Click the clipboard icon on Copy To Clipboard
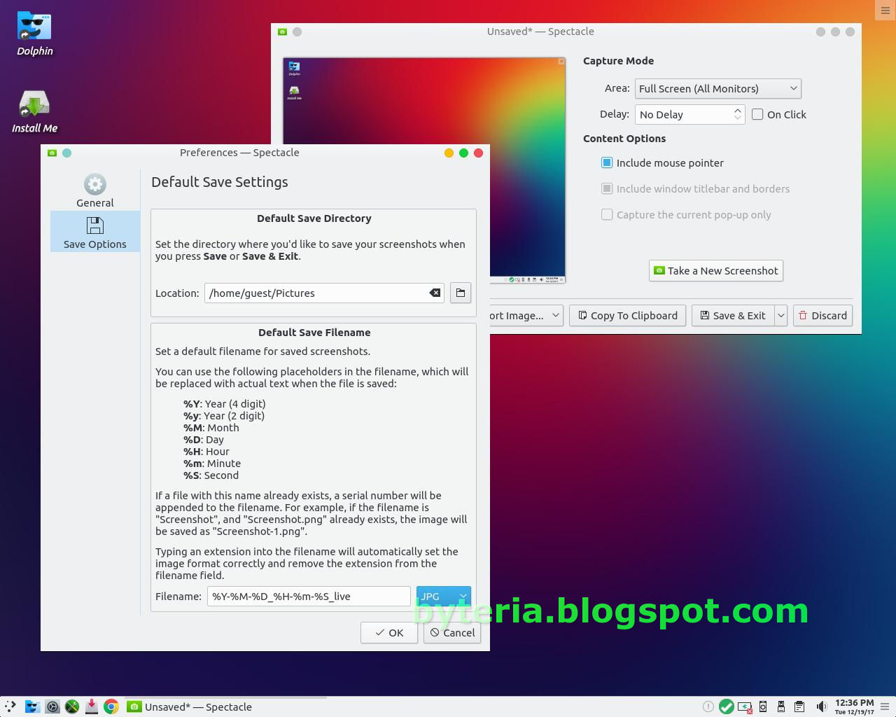The height and width of the screenshot is (717, 896). (x=582, y=315)
